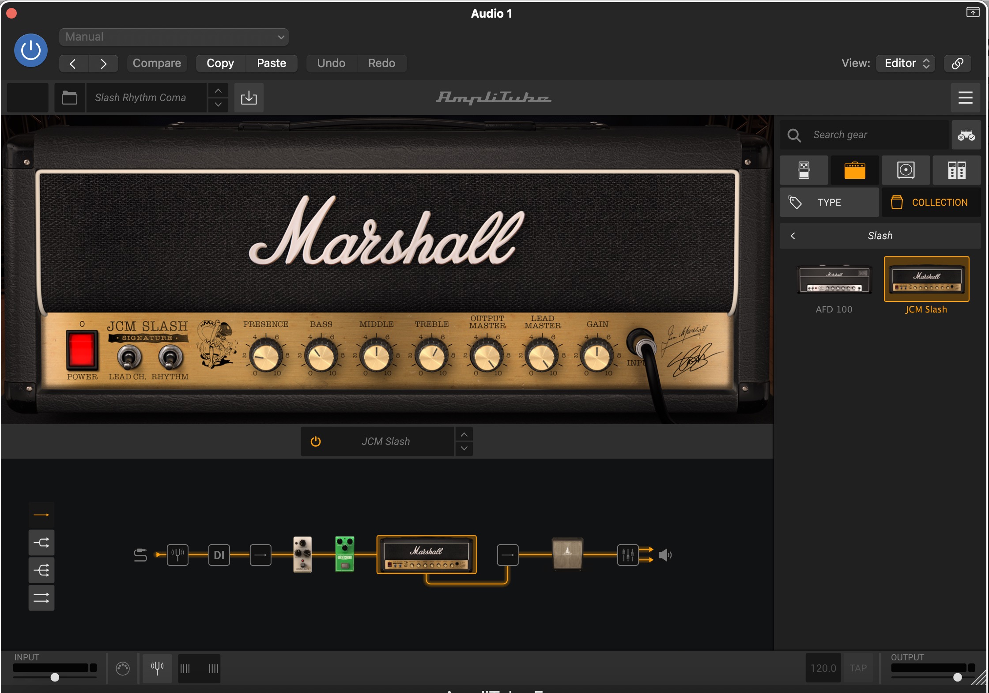
Task: Select the white noise gate pedal
Action: (x=302, y=554)
